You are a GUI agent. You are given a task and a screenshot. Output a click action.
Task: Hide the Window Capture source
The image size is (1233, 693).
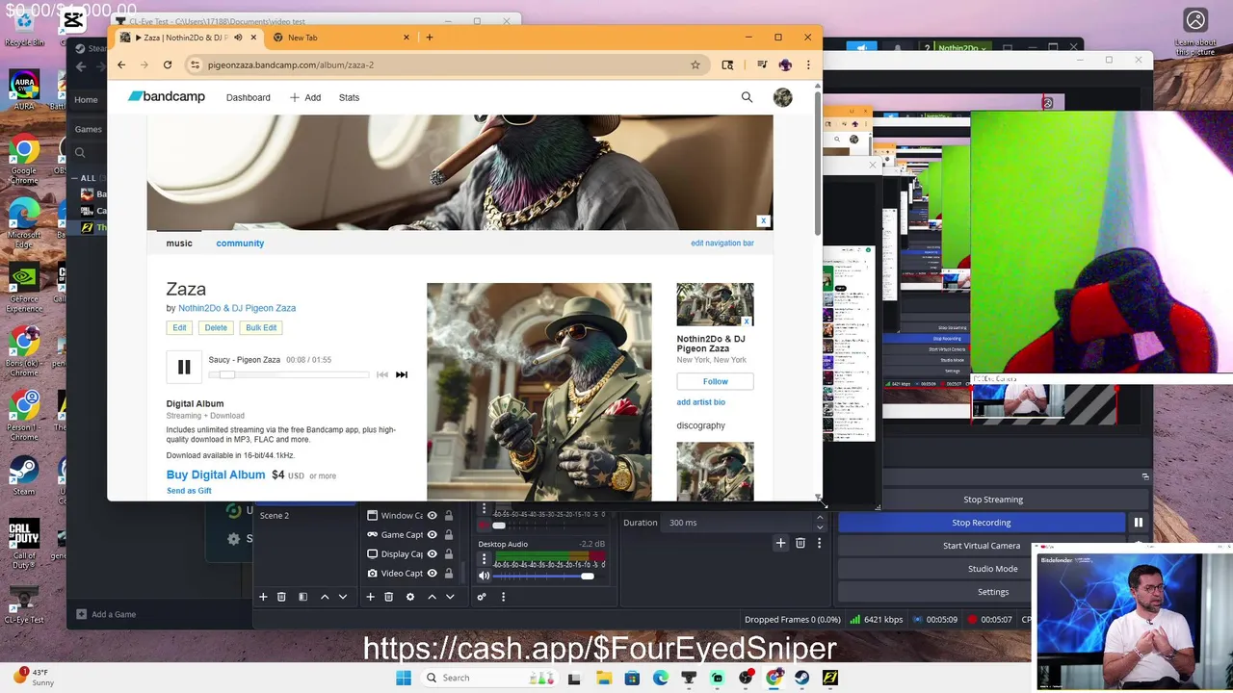point(432,516)
